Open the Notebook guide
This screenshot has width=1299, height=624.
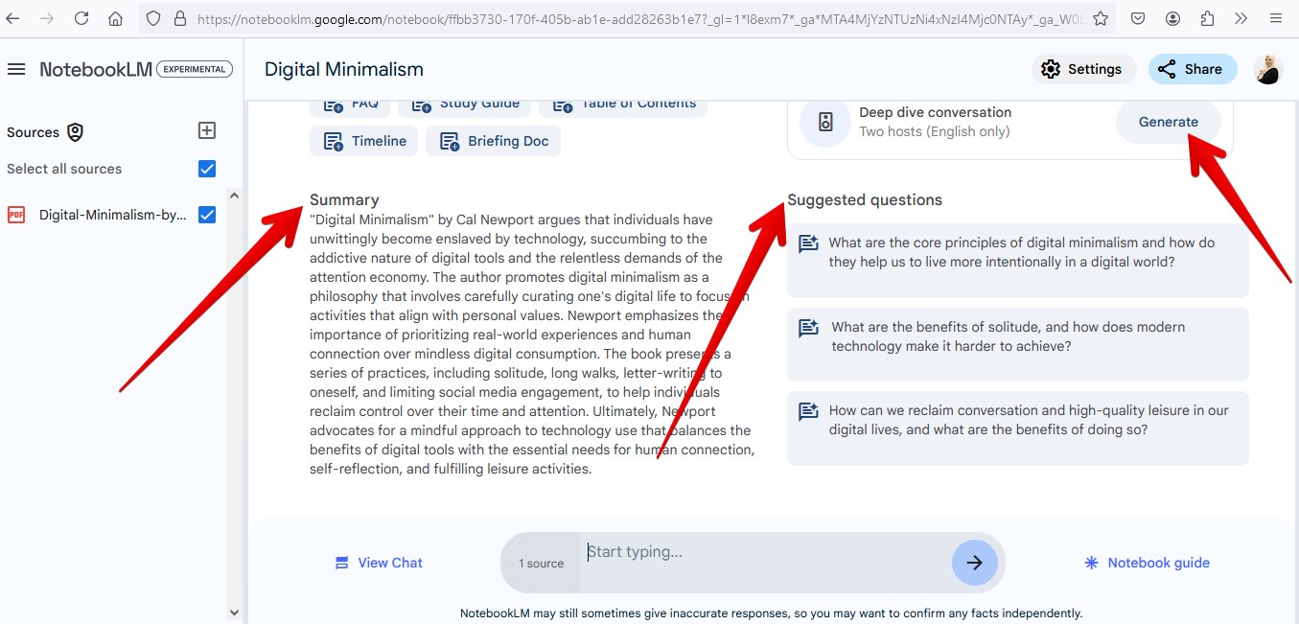(x=1147, y=563)
